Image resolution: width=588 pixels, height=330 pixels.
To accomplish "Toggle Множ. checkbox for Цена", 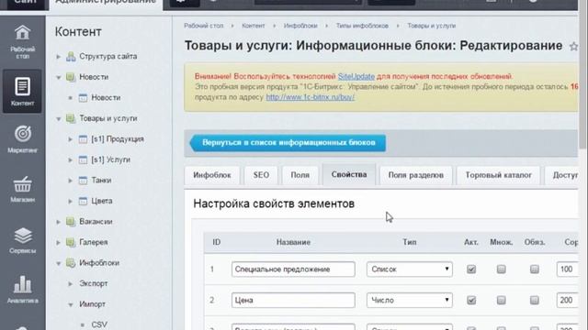I will pos(501,300).
